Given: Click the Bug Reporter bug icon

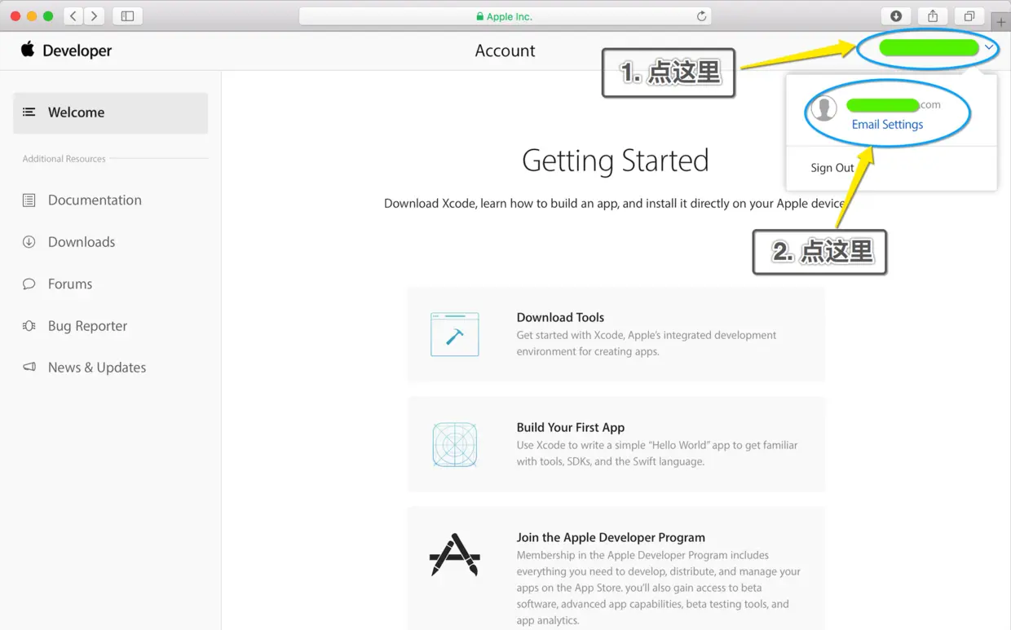Looking at the screenshot, I should (x=29, y=326).
